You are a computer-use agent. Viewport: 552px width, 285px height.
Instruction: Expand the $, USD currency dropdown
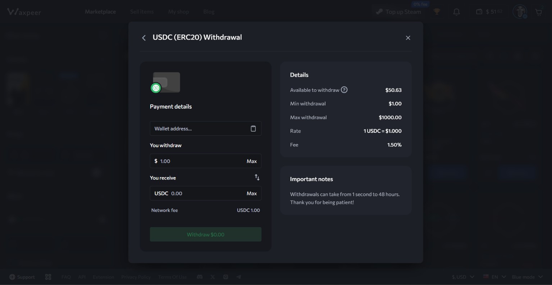463,277
